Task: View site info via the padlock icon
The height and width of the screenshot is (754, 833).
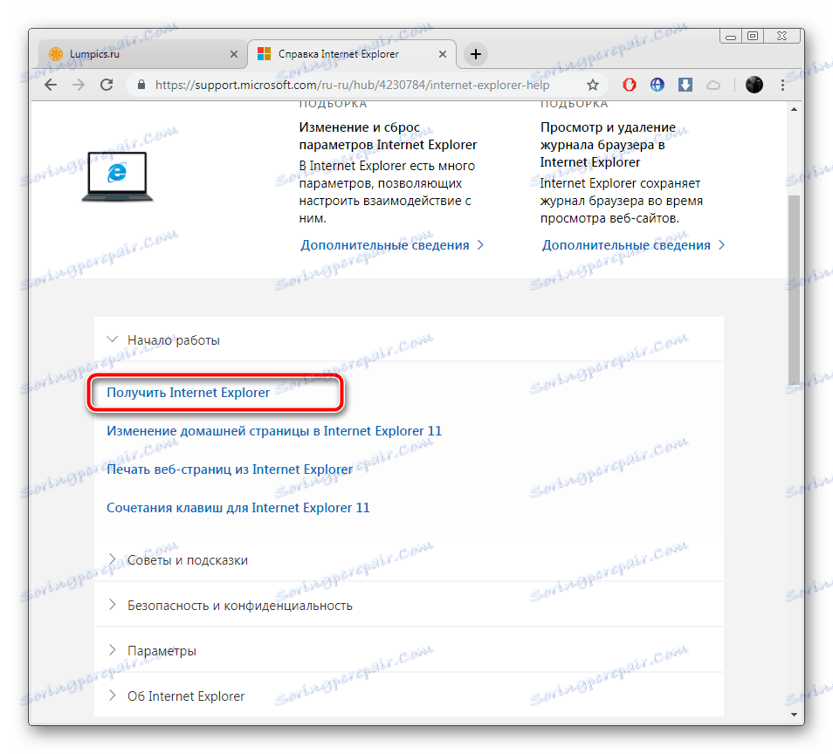Action: (141, 85)
